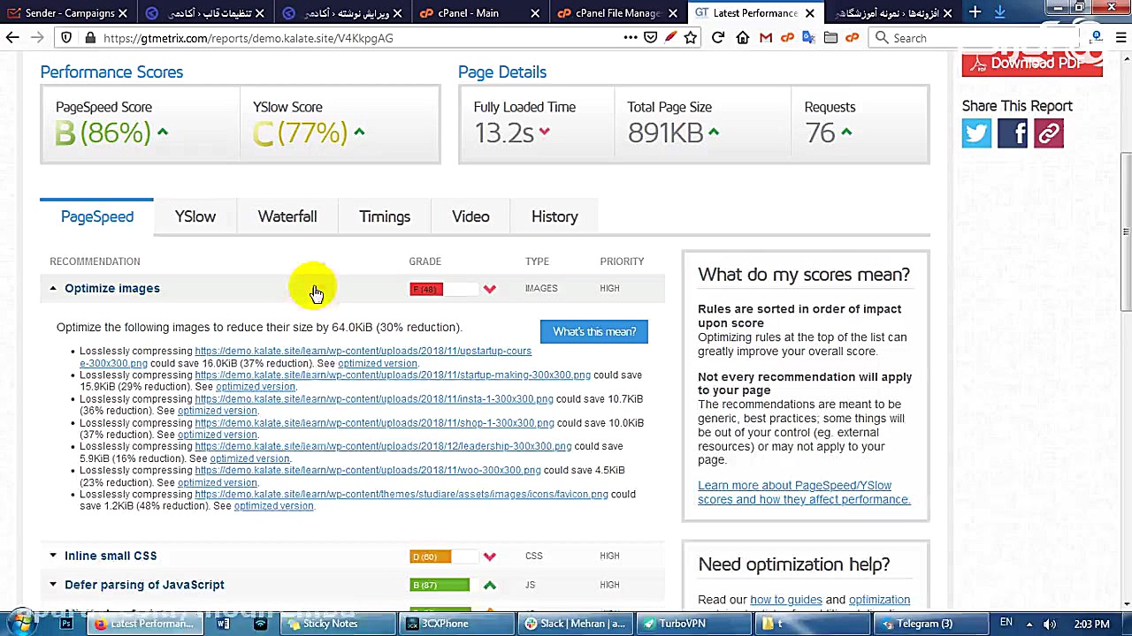Open Slack from the taskbar
This screenshot has width=1132, height=636.
575,624
